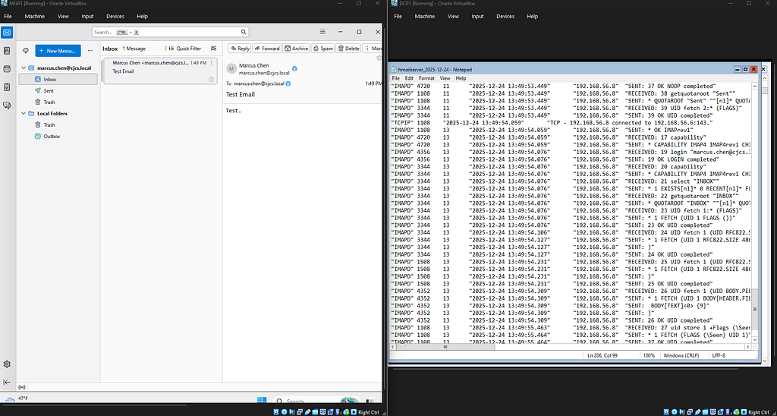Select the Sent folder
Screen dimensions: 777x416
(58, 91)
